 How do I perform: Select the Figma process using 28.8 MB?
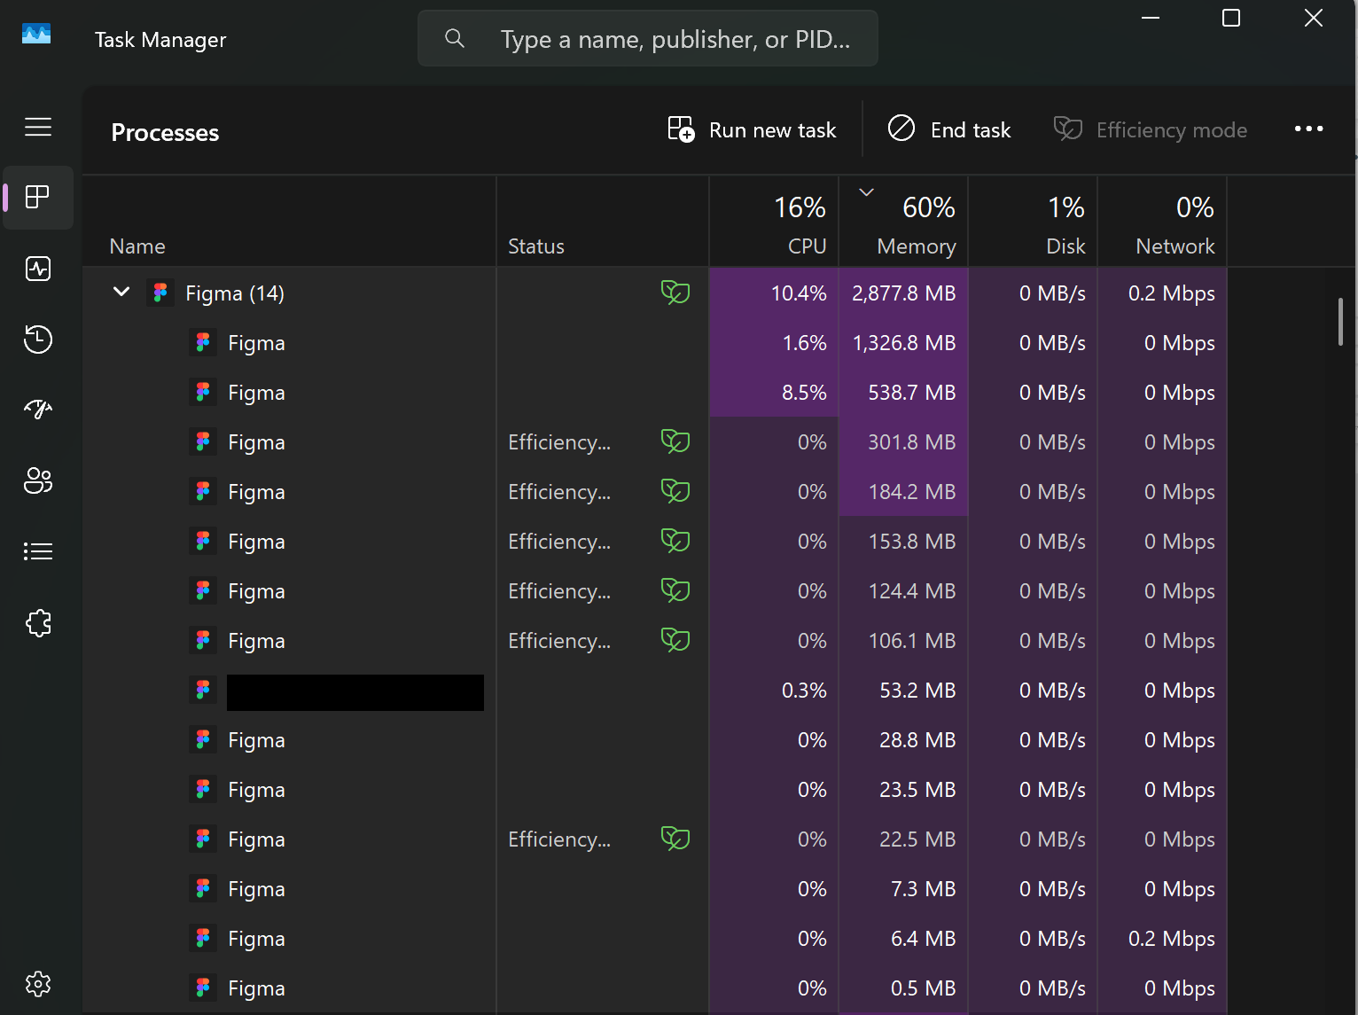[655, 739]
